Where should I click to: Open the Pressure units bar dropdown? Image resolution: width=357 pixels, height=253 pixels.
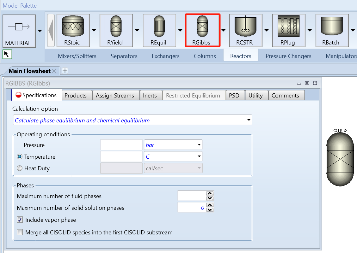click(173, 145)
